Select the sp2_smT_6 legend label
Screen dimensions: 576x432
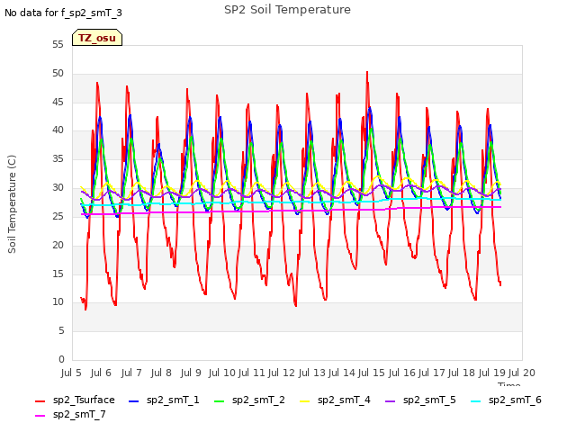pyautogui.click(x=515, y=400)
